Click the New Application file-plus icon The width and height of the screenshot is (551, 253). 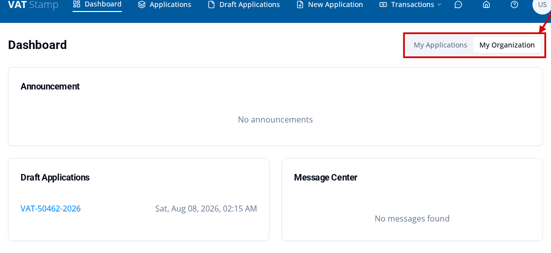pos(300,4)
